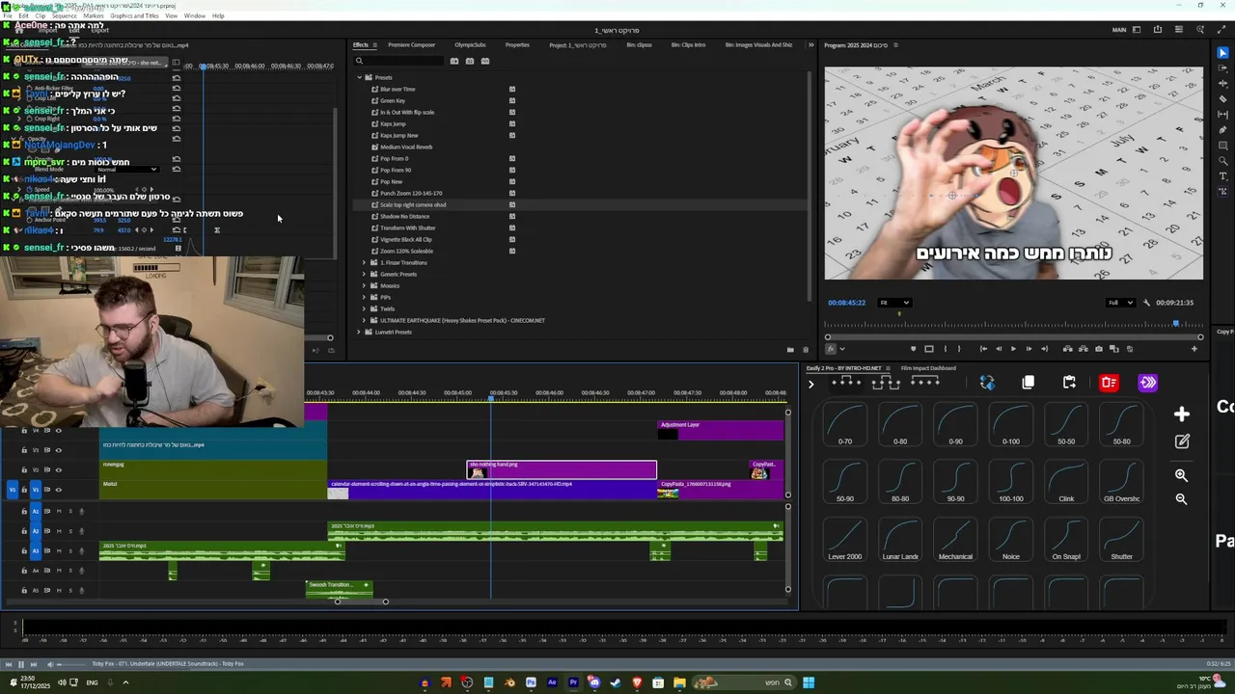The image size is (1235, 694).
Task: Apply the Clink easing preset
Action: pyautogui.click(x=1066, y=482)
